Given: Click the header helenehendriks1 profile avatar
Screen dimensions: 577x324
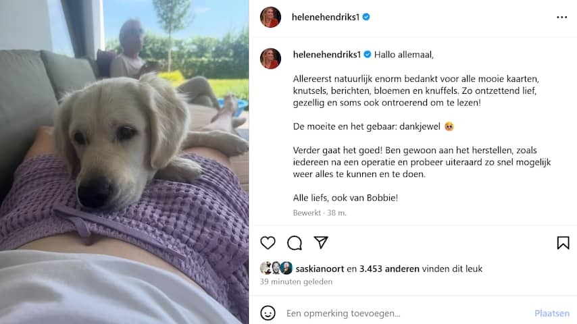Looking at the screenshot, I should point(270,17).
